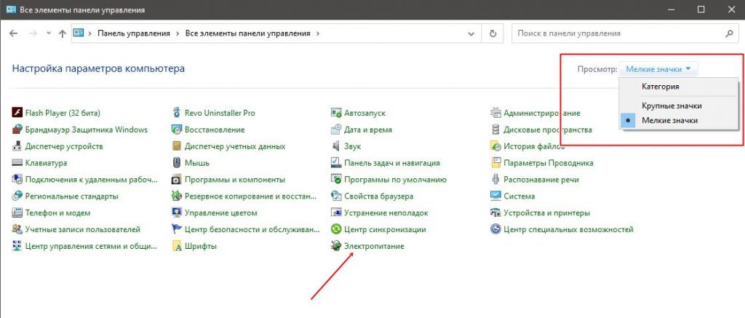Click the Система system icon
Image resolution: width=745 pixels, height=318 pixels.
(495, 196)
